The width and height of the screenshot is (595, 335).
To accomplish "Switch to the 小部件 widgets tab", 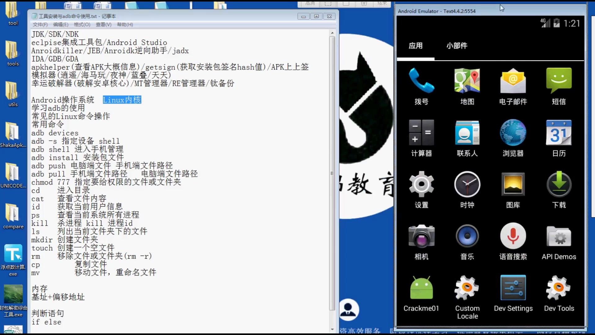I will [x=457, y=46].
